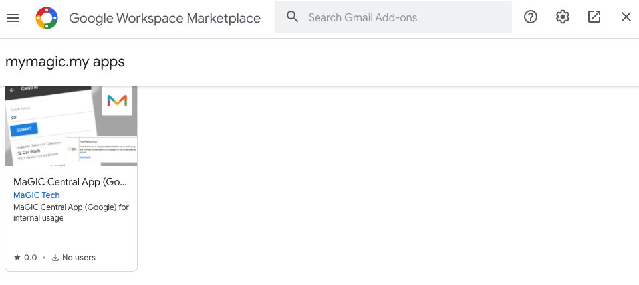Close the Marketplace dialog
The width and height of the screenshot is (639, 285).
(626, 17)
